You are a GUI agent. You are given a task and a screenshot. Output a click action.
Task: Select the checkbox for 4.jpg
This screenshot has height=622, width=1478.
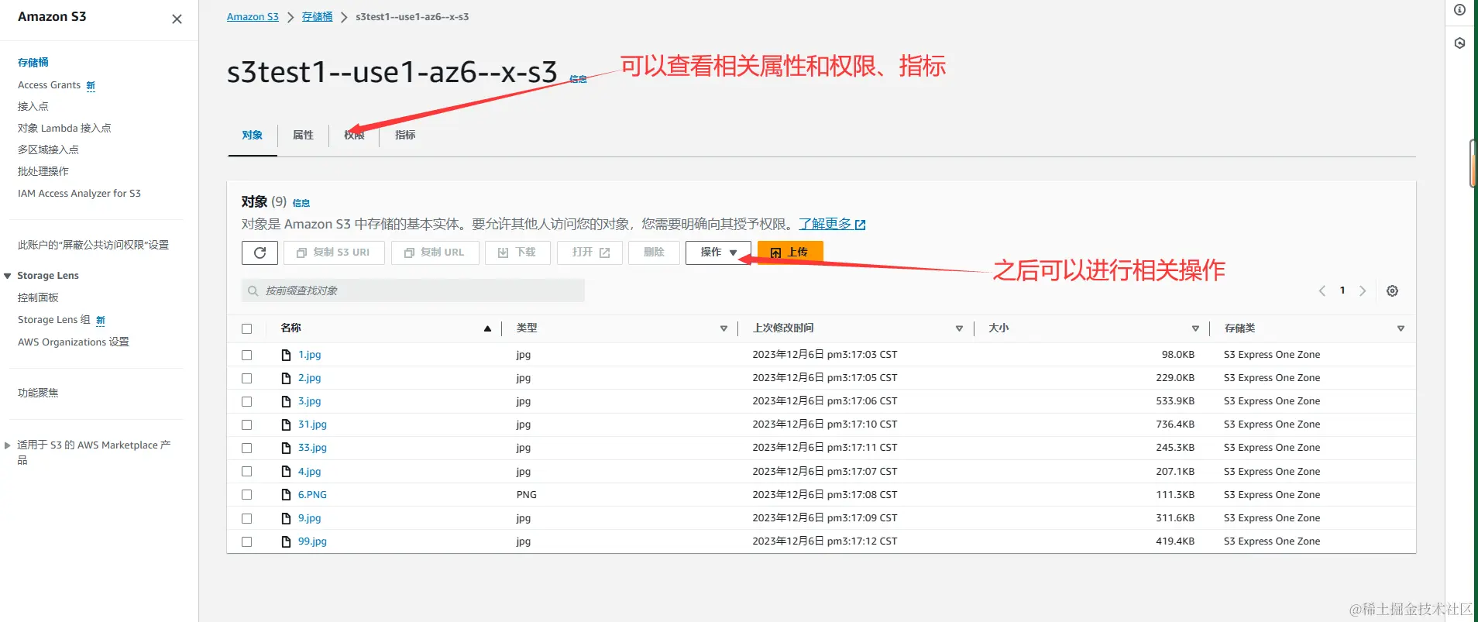tap(246, 471)
